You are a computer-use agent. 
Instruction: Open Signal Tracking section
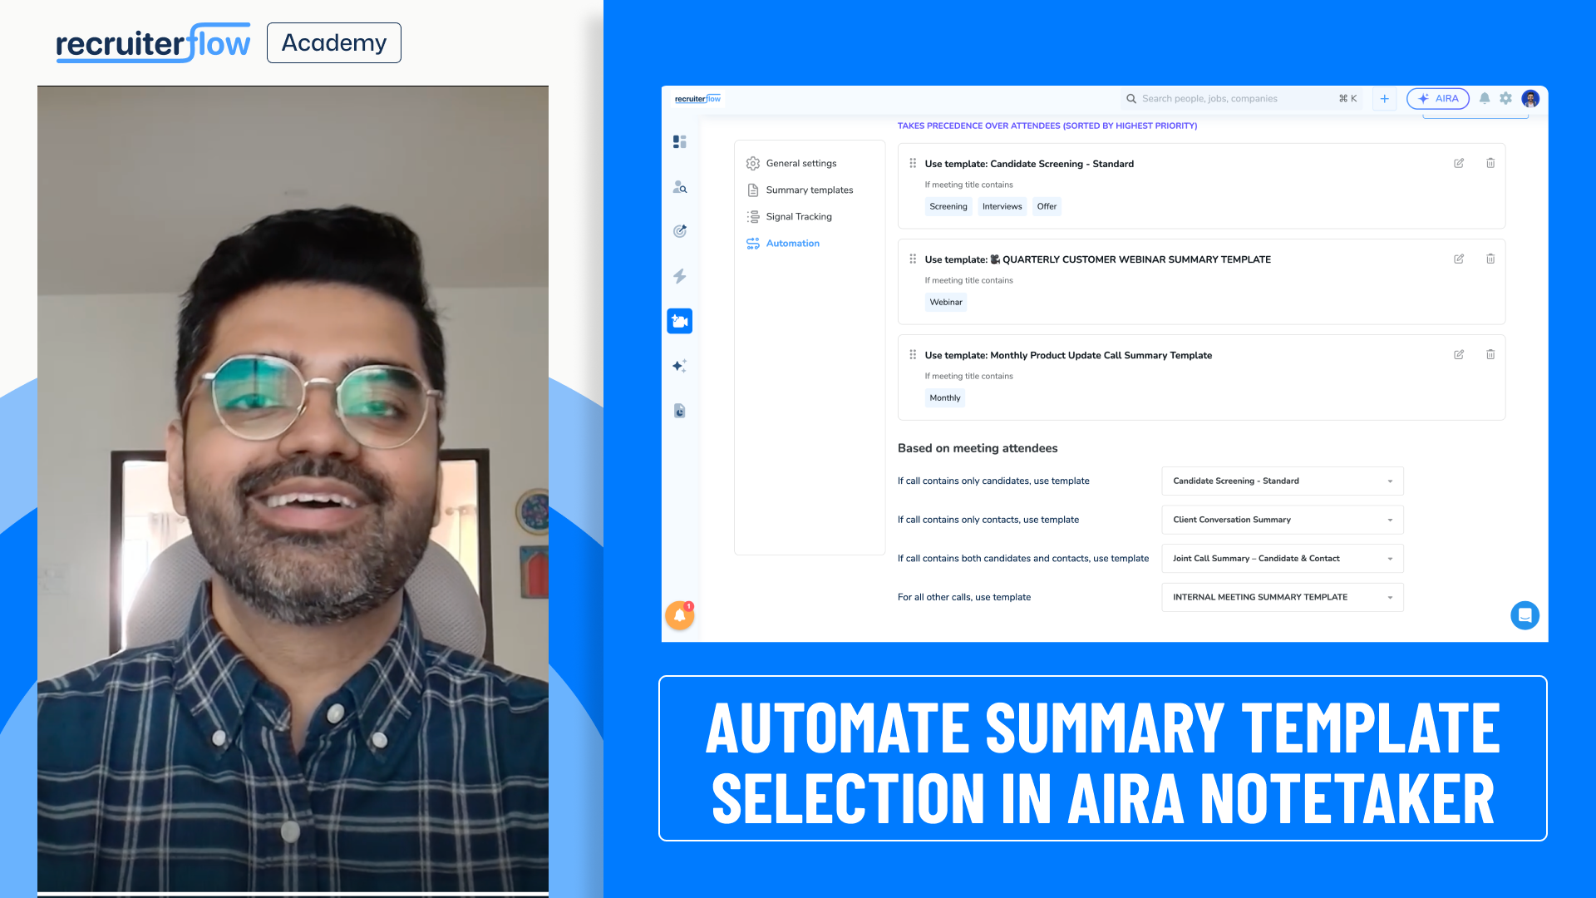click(798, 216)
